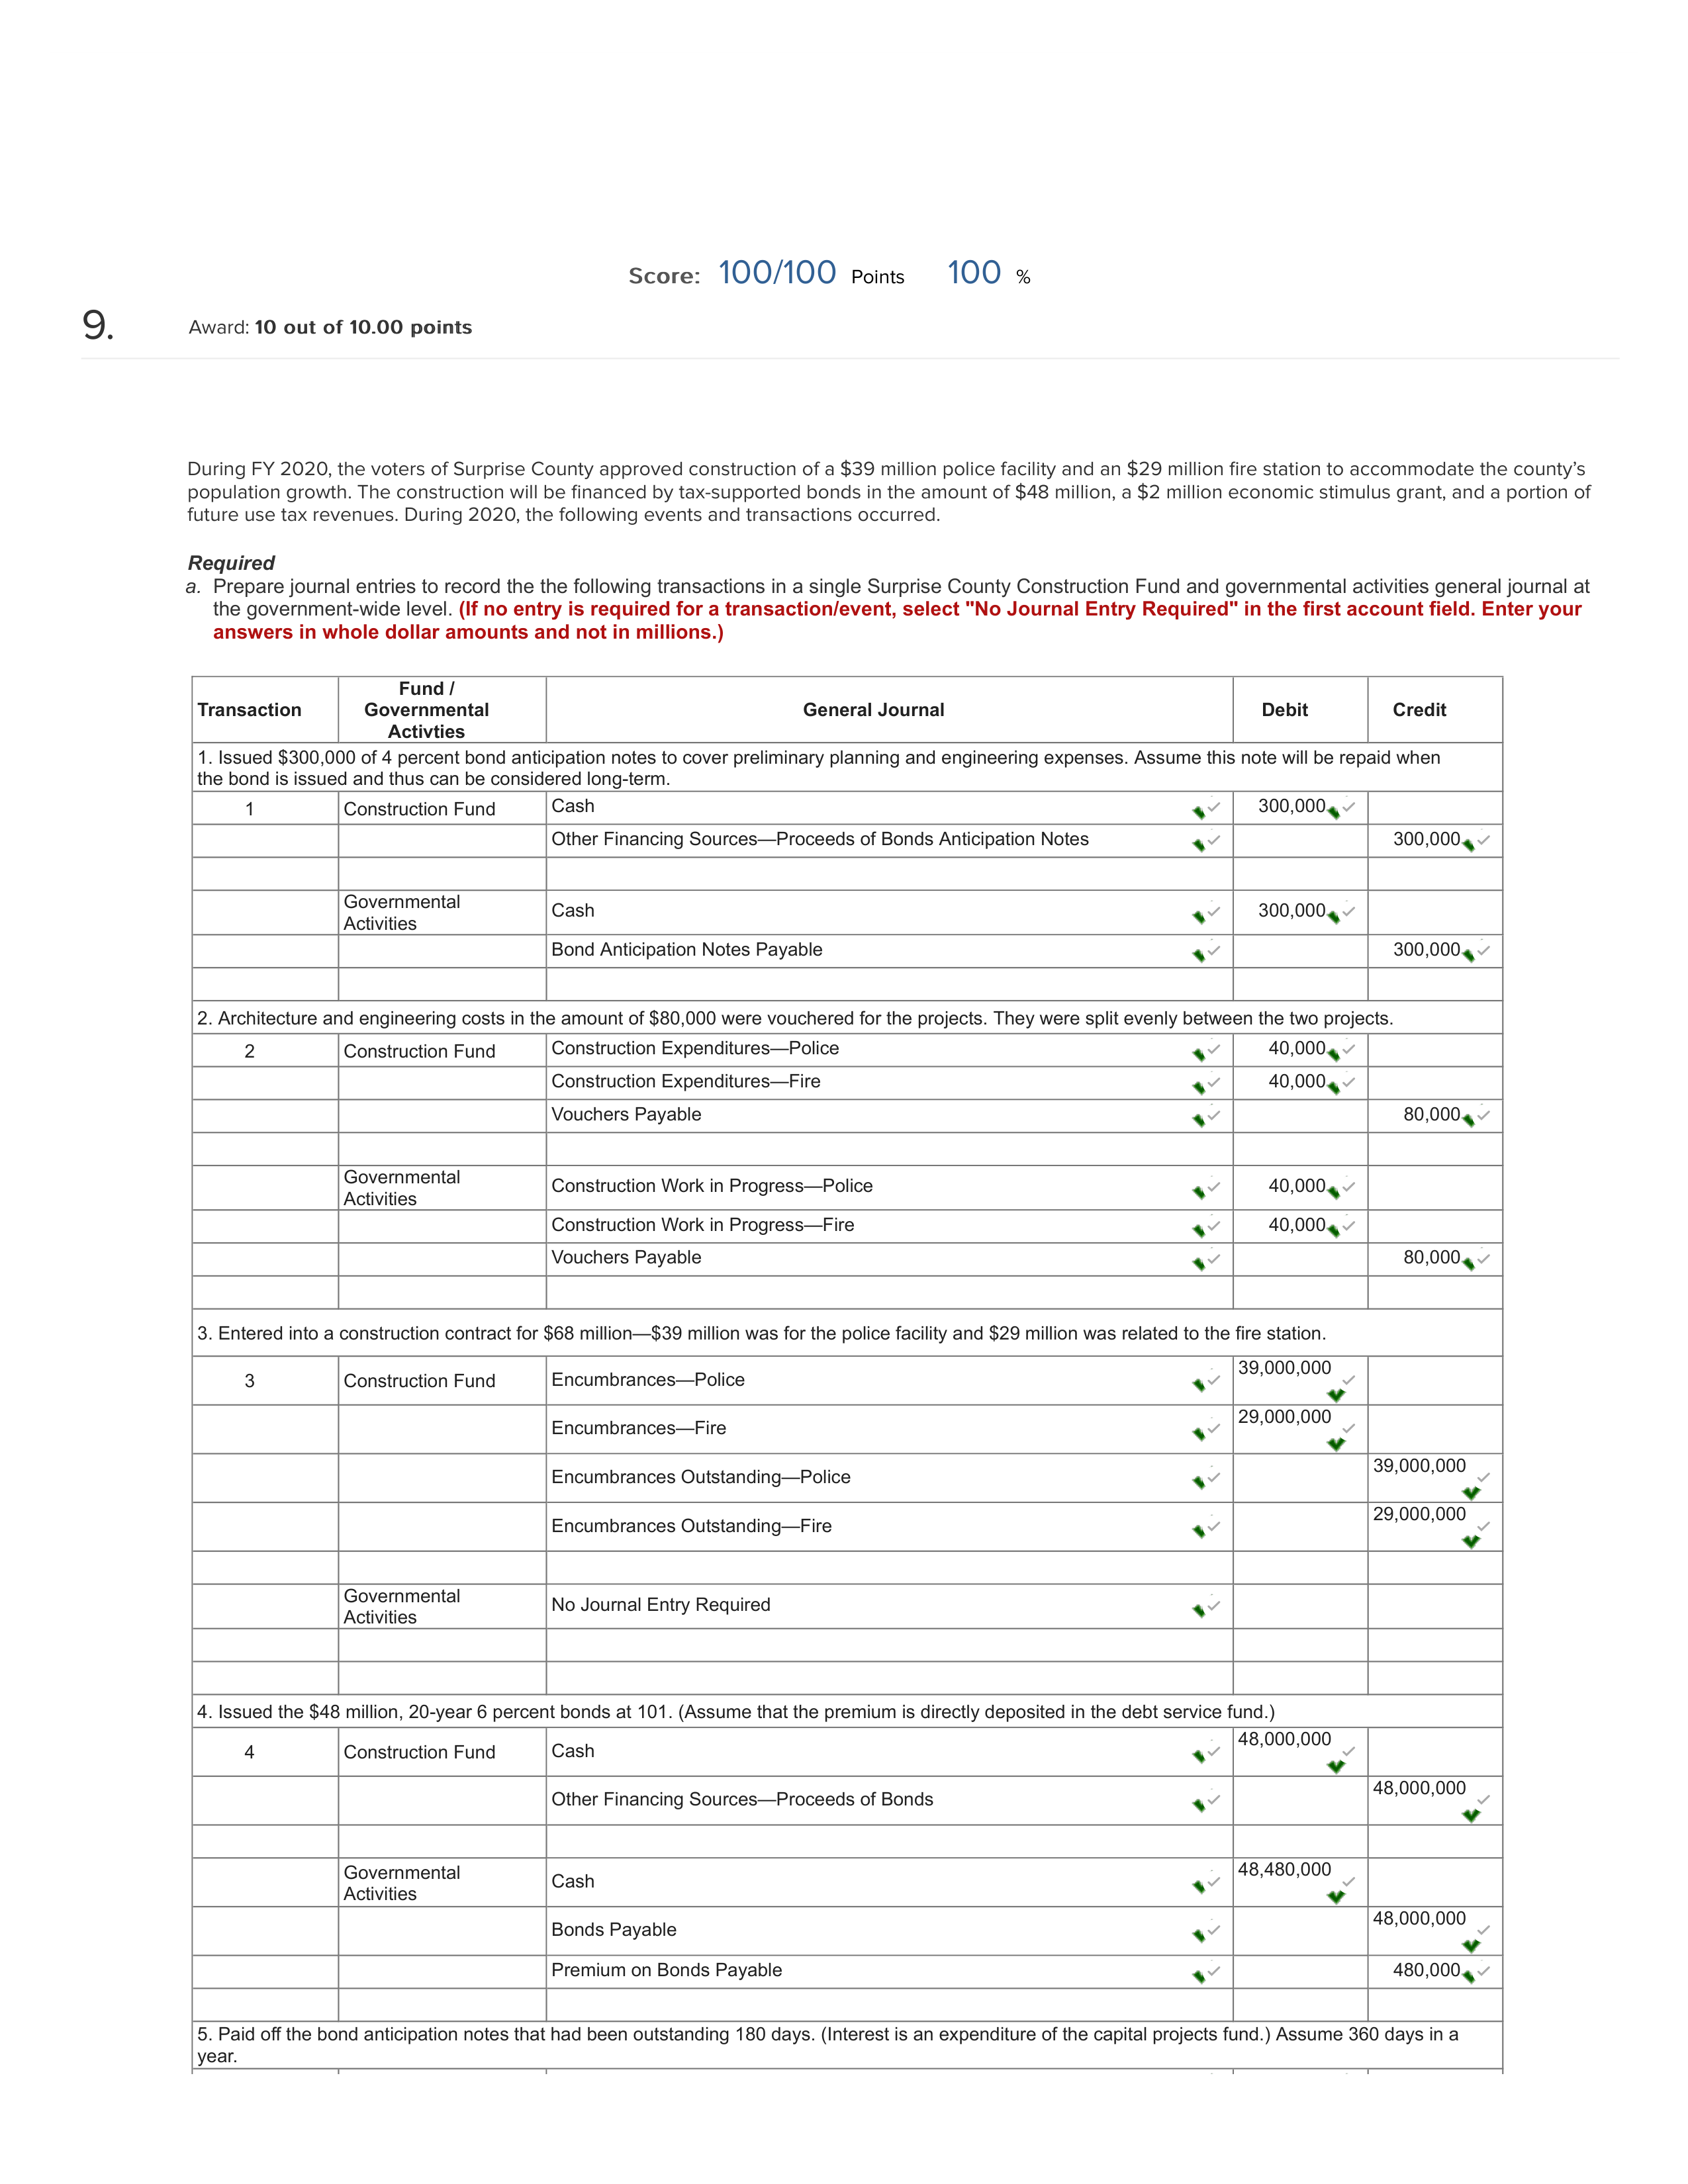Click description of transaction 2 architecture costs
1688x2184 pixels.
pos(795,1019)
